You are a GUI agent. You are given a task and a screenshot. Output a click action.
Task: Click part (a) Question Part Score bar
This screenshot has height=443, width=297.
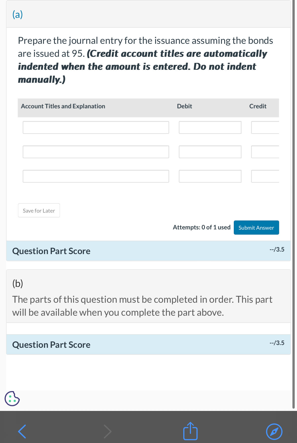[x=148, y=251]
